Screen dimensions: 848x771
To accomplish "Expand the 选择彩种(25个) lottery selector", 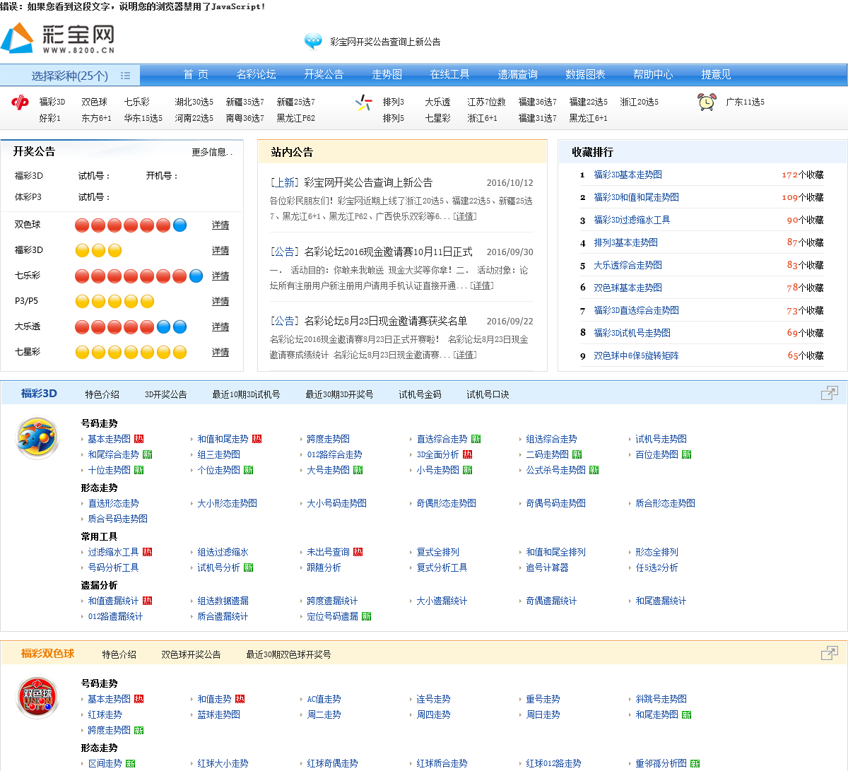I will 70,76.
